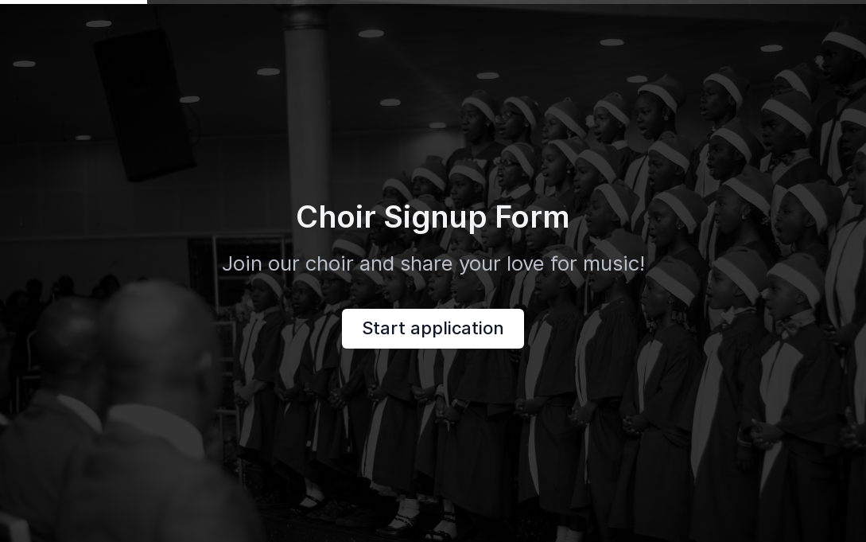Viewport: 866px width, 542px height.
Task: Click the filled white portion of progress bar
Action: 73,2
